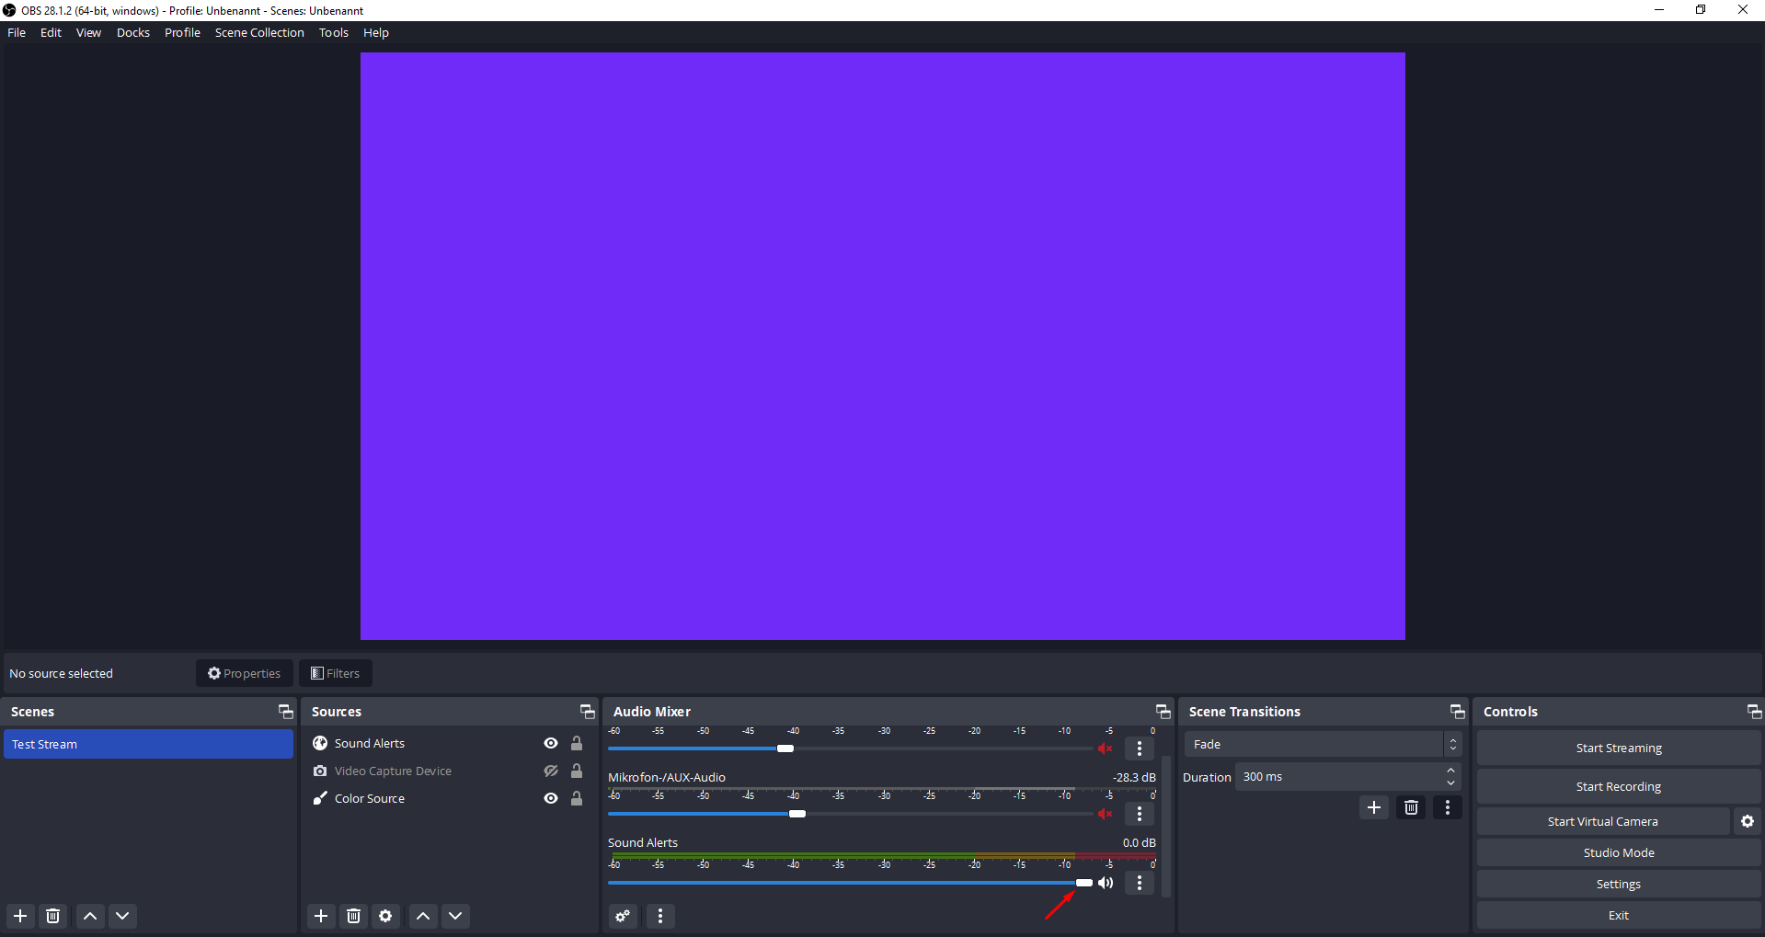The image size is (1765, 937).
Task: Configure virtual camera gear icon
Action: 1748,821
